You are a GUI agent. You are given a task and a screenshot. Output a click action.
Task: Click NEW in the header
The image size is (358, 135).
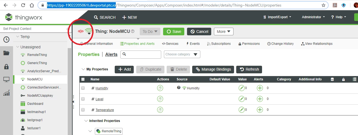[x=129, y=17]
